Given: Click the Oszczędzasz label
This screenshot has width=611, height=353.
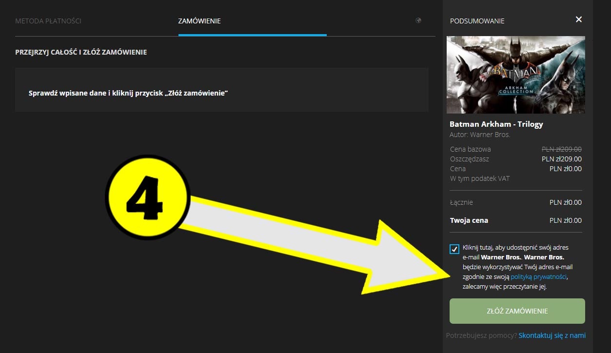Looking at the screenshot, I should 470,159.
